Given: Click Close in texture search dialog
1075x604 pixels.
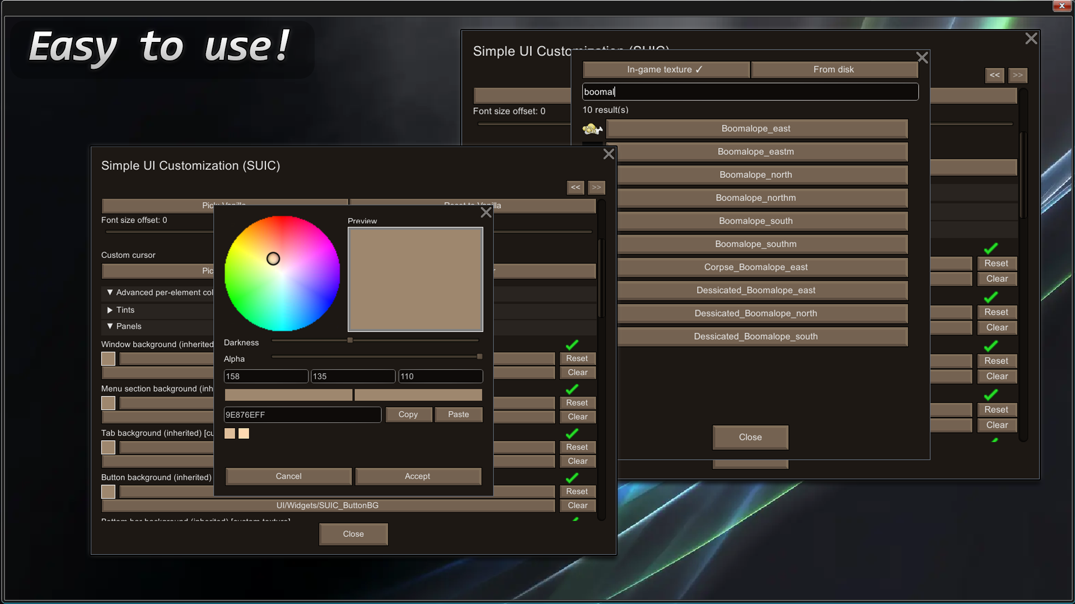Looking at the screenshot, I should pos(750,437).
